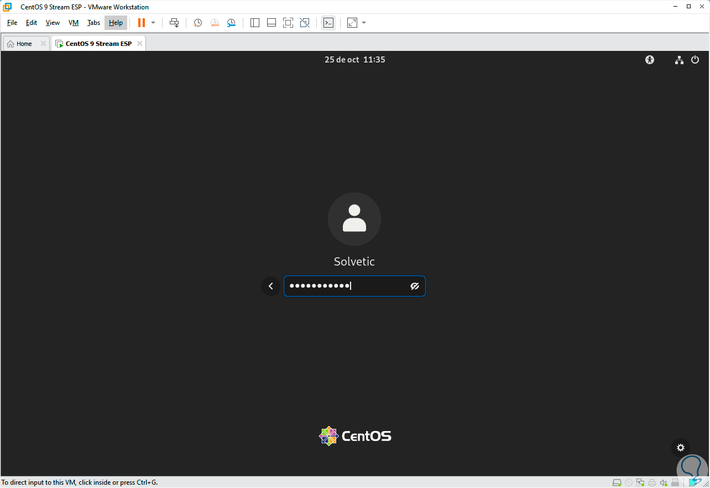
Task: Click the hard disk status bar icon
Action: (617, 482)
